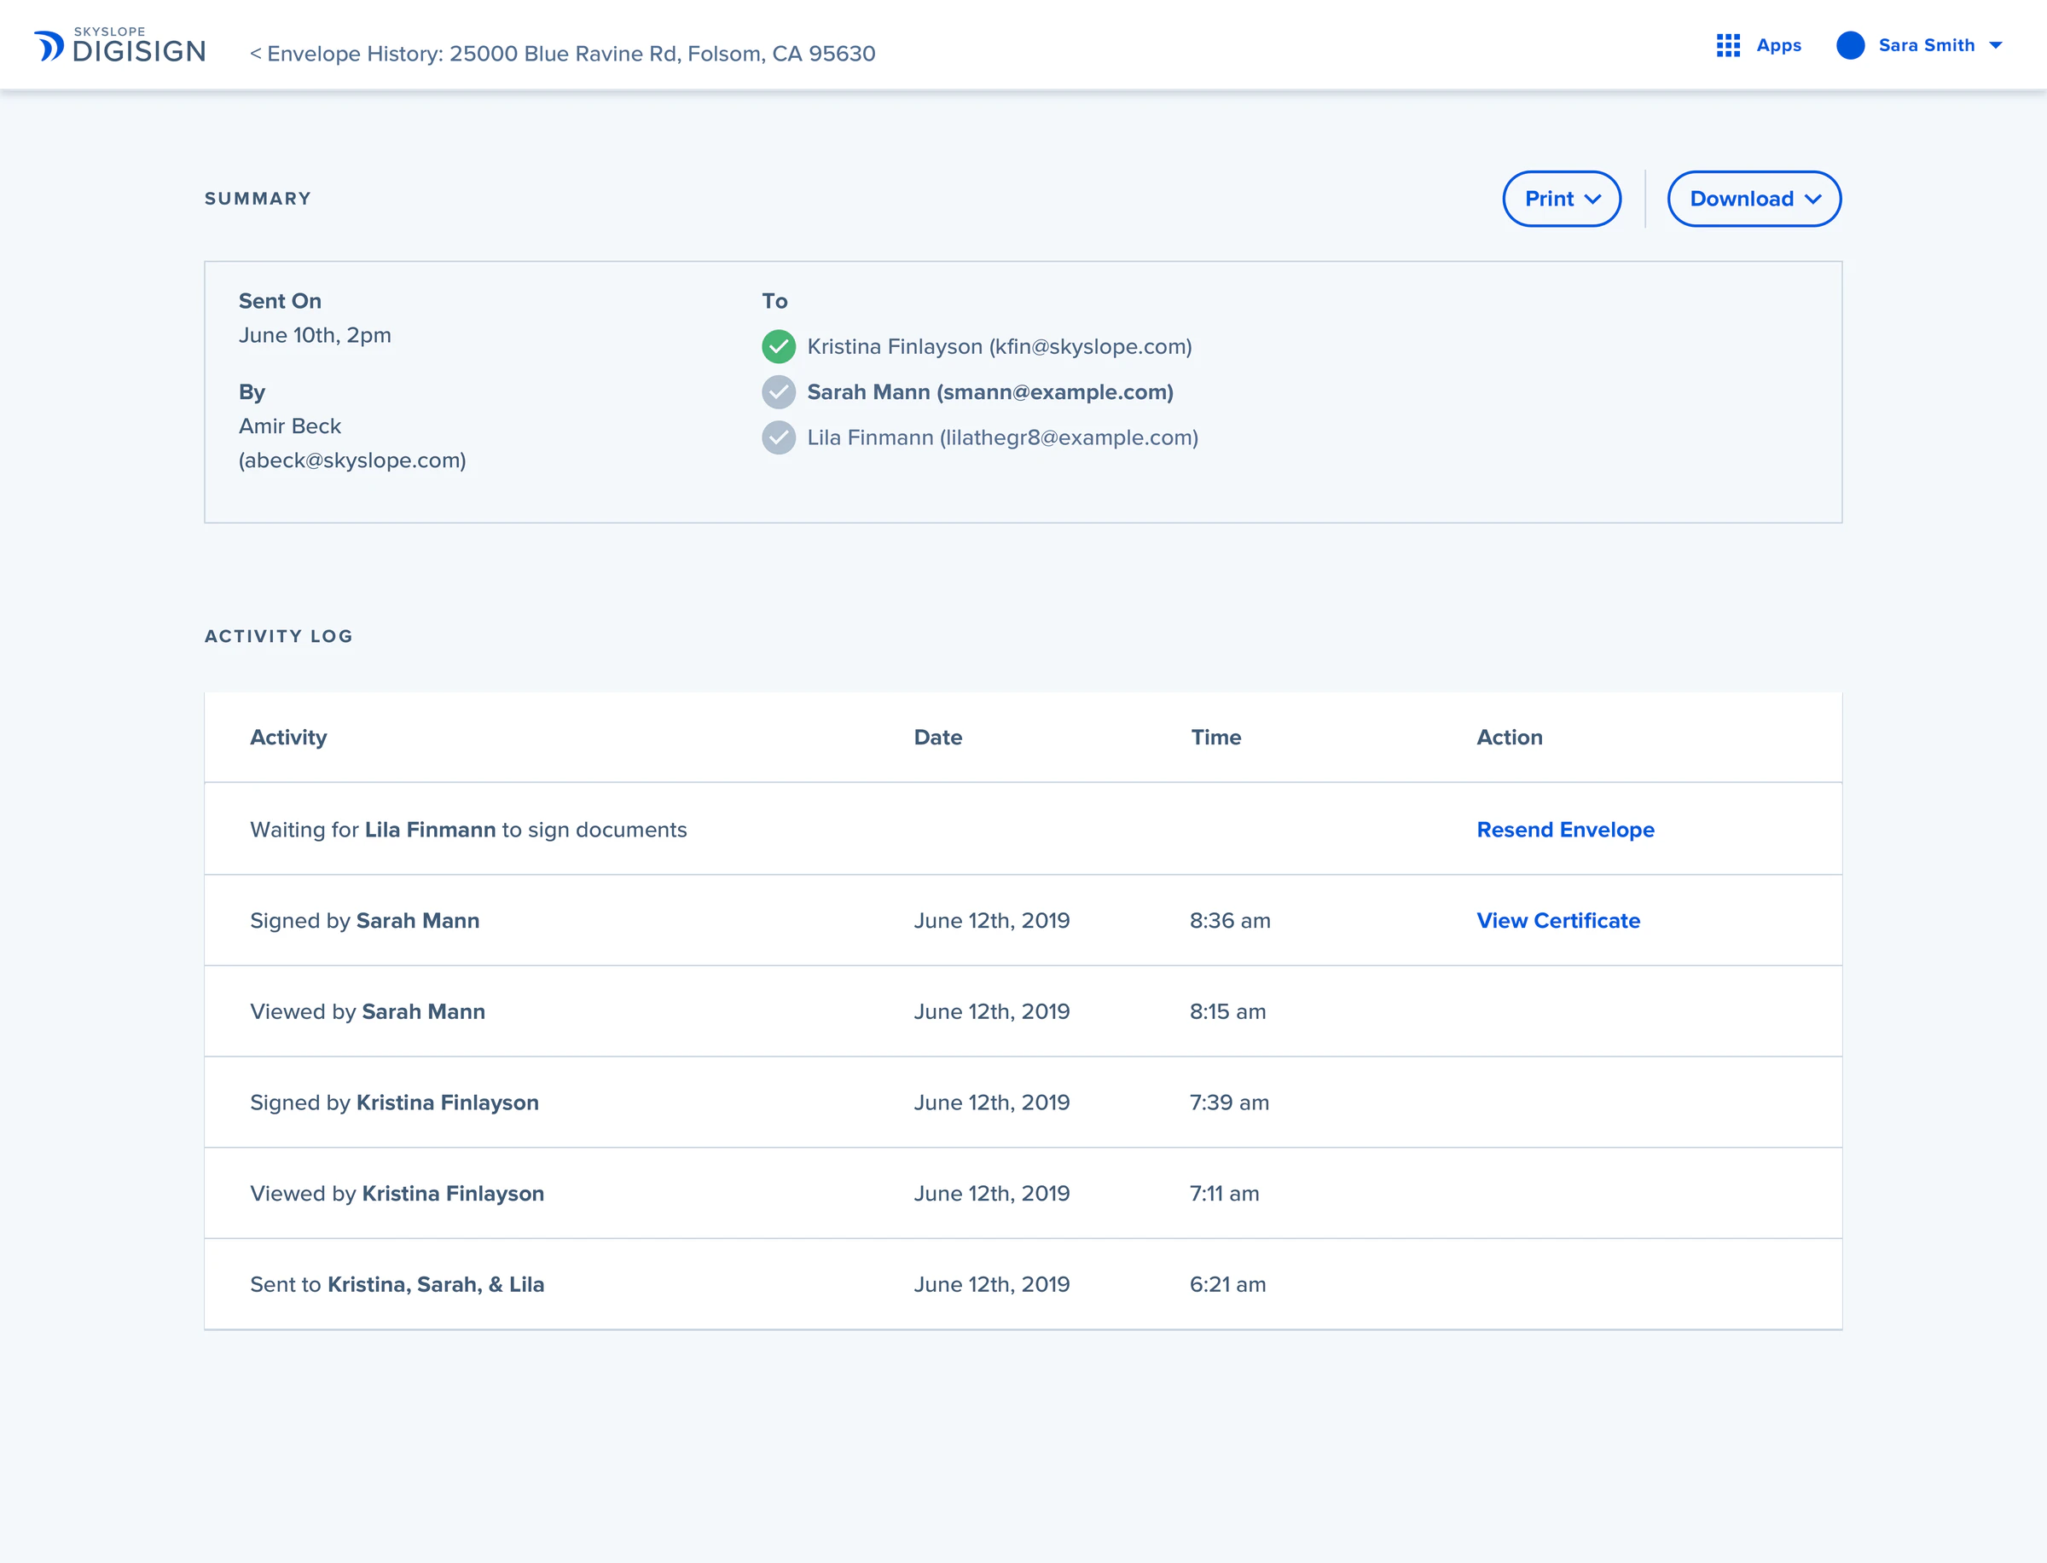Click 'Viewed by Kristina Finlayson' activity
This screenshot has height=1563, width=2047.
pyautogui.click(x=397, y=1194)
